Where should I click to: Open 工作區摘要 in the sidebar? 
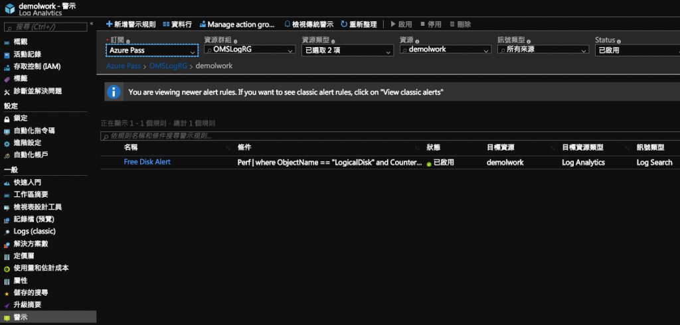pos(31,194)
